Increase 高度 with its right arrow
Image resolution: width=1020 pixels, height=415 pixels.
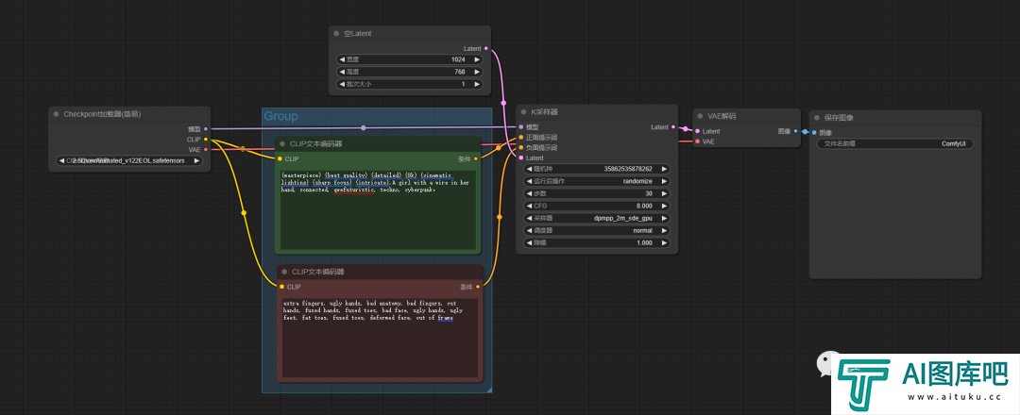point(478,72)
